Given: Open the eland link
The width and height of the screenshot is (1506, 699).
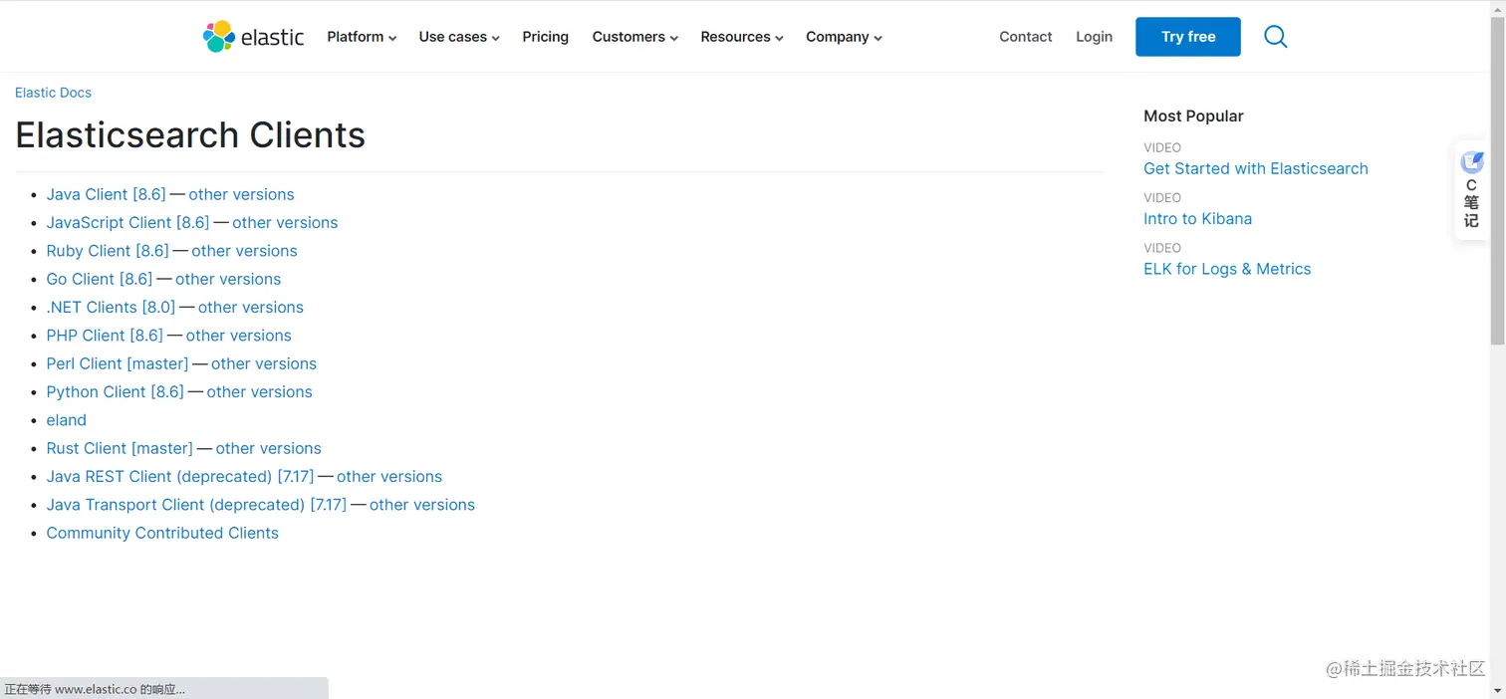Looking at the screenshot, I should (67, 420).
